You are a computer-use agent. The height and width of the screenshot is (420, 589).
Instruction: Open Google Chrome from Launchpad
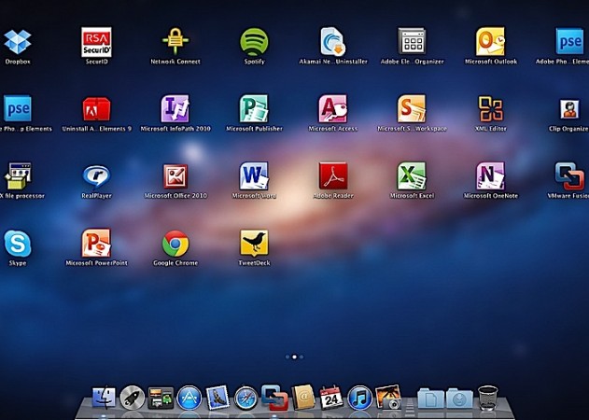click(175, 244)
